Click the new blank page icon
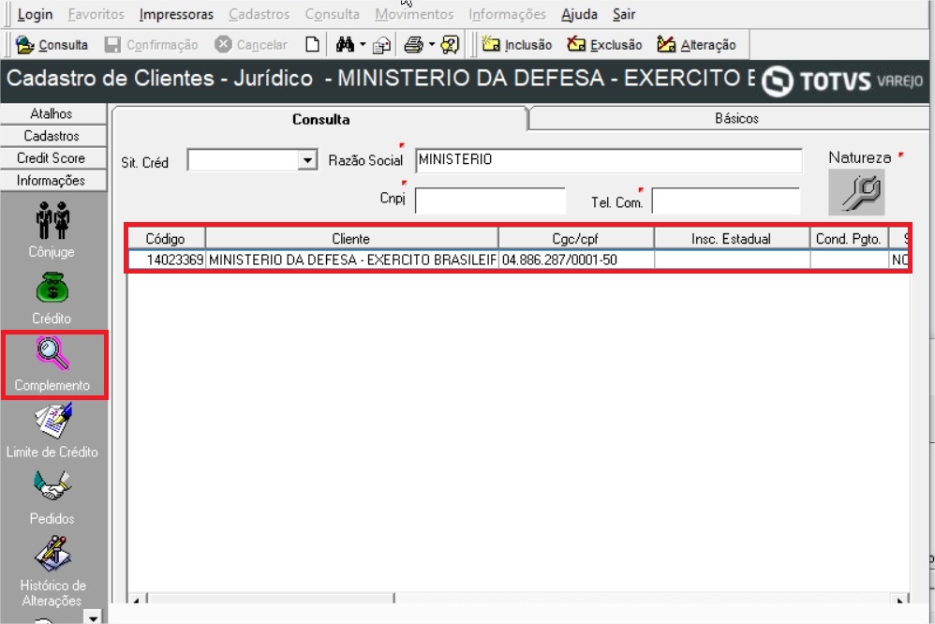Viewport: 935px width, 624px height. pyautogui.click(x=313, y=45)
